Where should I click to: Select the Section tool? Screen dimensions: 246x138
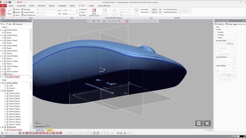pos(17,12)
